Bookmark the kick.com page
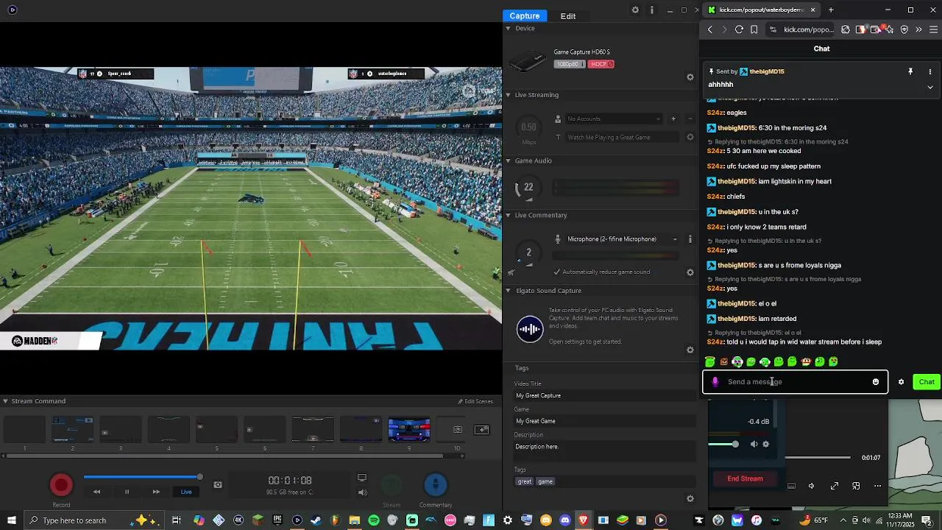Screen dimensions: 942x530 click(754, 29)
